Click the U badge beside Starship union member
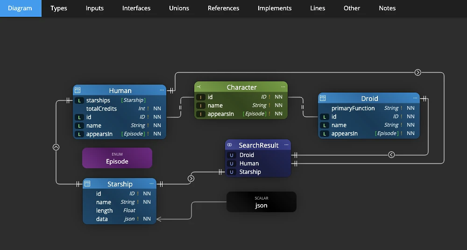The height and width of the screenshot is (250, 467). pos(232,172)
